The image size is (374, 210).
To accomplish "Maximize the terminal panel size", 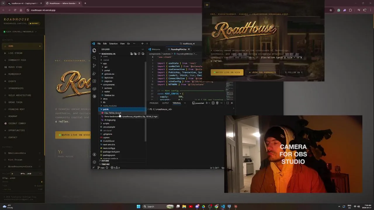I will 228,103.
